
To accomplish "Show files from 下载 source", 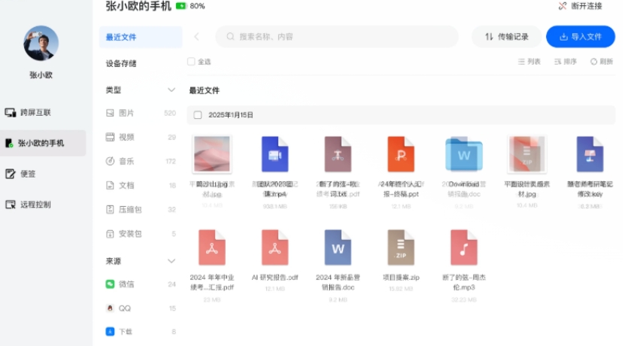I will point(141,332).
